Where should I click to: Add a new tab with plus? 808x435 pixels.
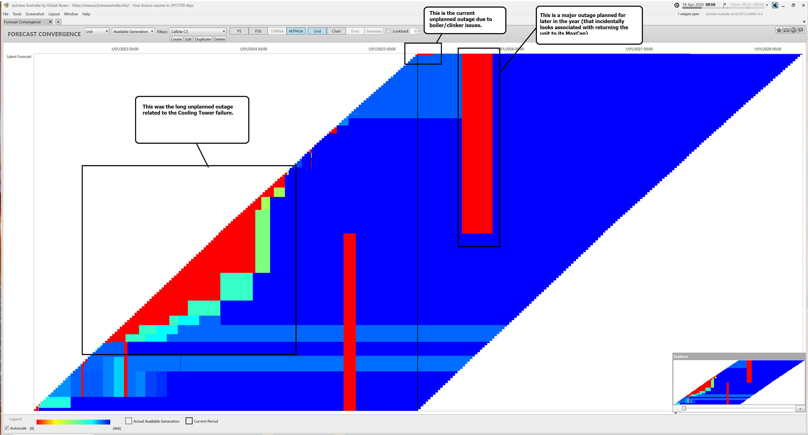tap(58, 22)
